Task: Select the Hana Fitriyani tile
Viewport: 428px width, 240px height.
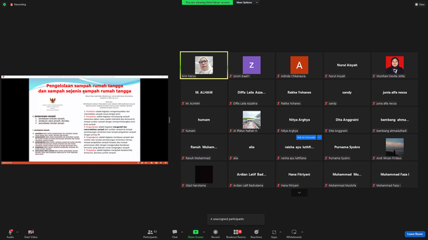Action: [299, 175]
